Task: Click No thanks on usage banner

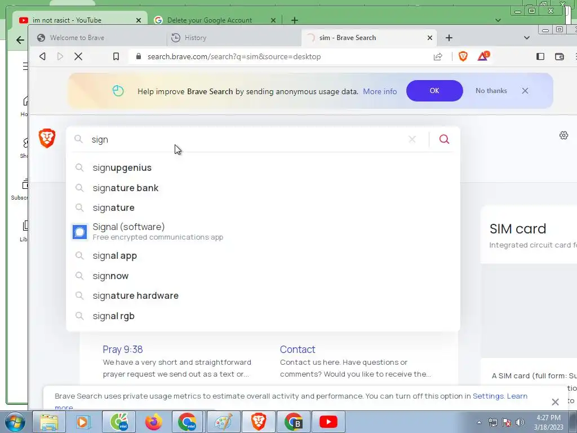Action: tap(491, 91)
